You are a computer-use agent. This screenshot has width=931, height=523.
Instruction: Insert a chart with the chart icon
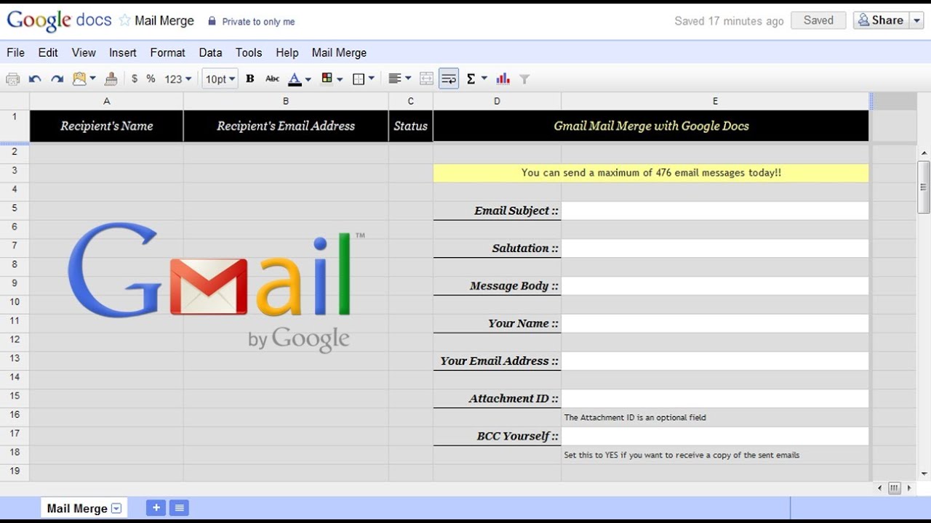coord(503,78)
